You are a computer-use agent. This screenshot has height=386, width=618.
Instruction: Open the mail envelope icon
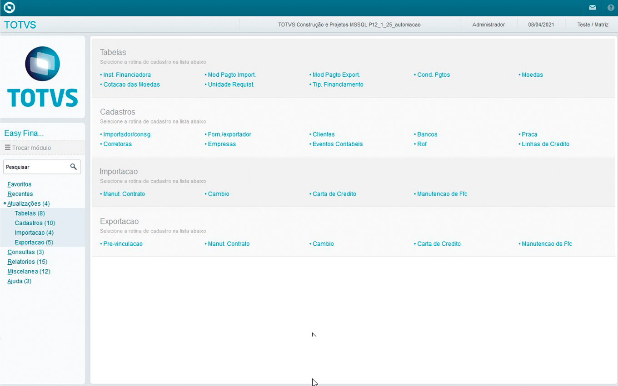[593, 8]
